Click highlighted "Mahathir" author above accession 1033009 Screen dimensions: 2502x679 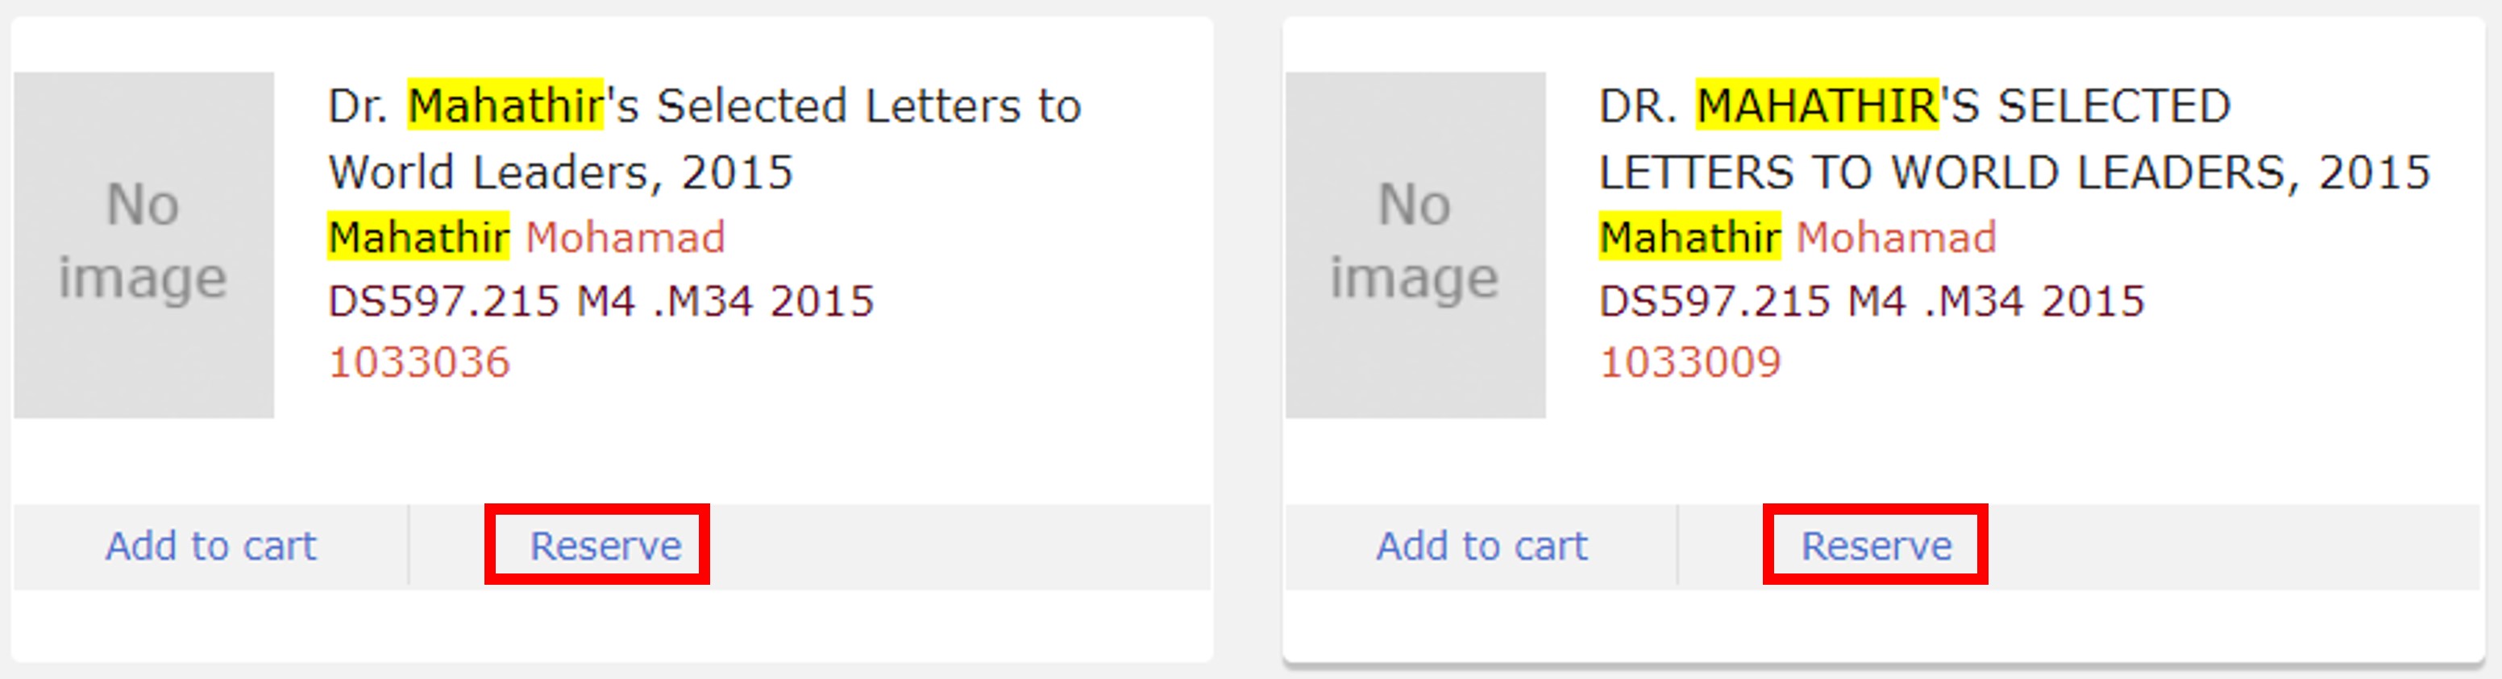[1690, 237]
